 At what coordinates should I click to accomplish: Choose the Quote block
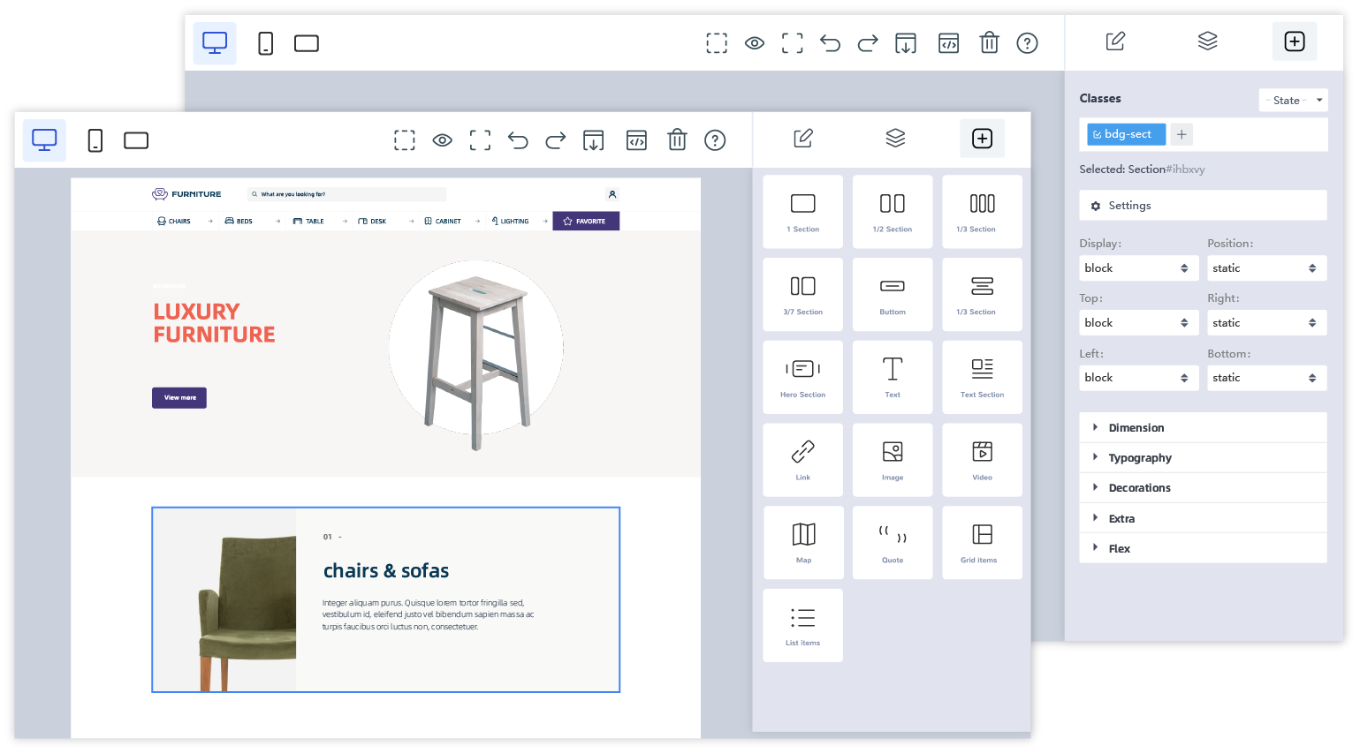click(893, 543)
